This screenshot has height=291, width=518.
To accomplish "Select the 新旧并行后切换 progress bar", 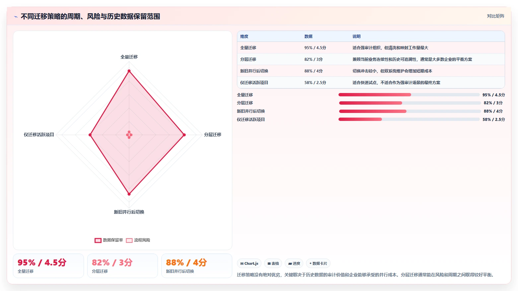I will (x=410, y=111).
